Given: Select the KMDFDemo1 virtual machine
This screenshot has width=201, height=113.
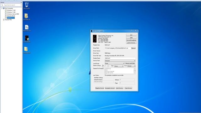Looking at the screenshot, I should click(11, 18).
